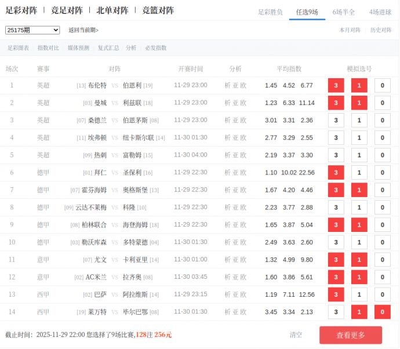Click 清空 to clear selections

[x=296, y=335]
